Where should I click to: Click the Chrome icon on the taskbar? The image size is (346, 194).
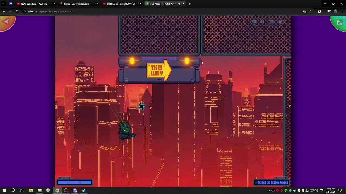click(x=57, y=190)
